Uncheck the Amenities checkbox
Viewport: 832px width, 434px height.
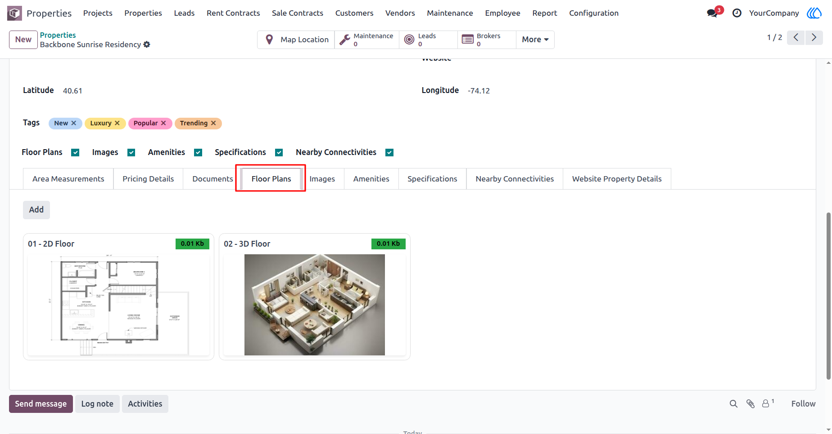(x=198, y=153)
